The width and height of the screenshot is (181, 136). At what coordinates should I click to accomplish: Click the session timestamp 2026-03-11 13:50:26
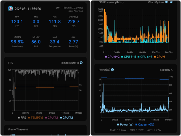pos(28,9)
